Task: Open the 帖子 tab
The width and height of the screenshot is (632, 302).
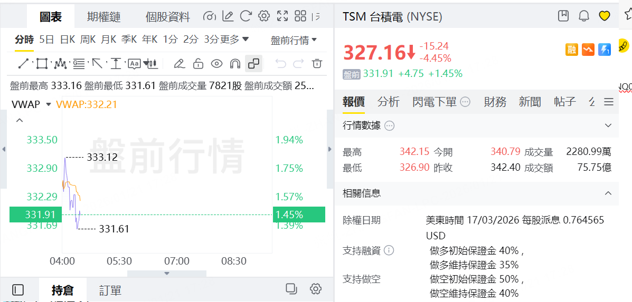Action: [x=565, y=102]
